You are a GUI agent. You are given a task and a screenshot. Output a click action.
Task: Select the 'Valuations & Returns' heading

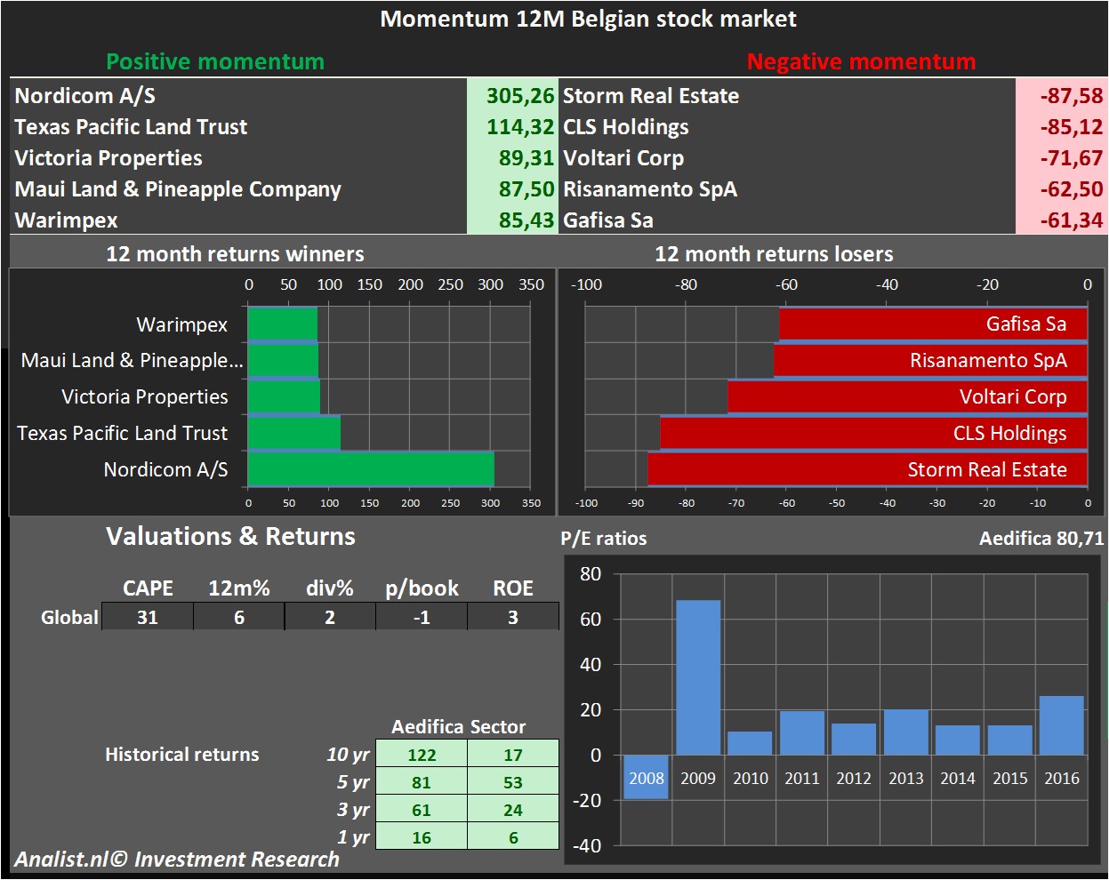[230, 536]
